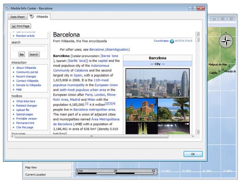This screenshot has height=182, width=239.
Task: Click footnote reference [1]
Action: tap(86, 104)
